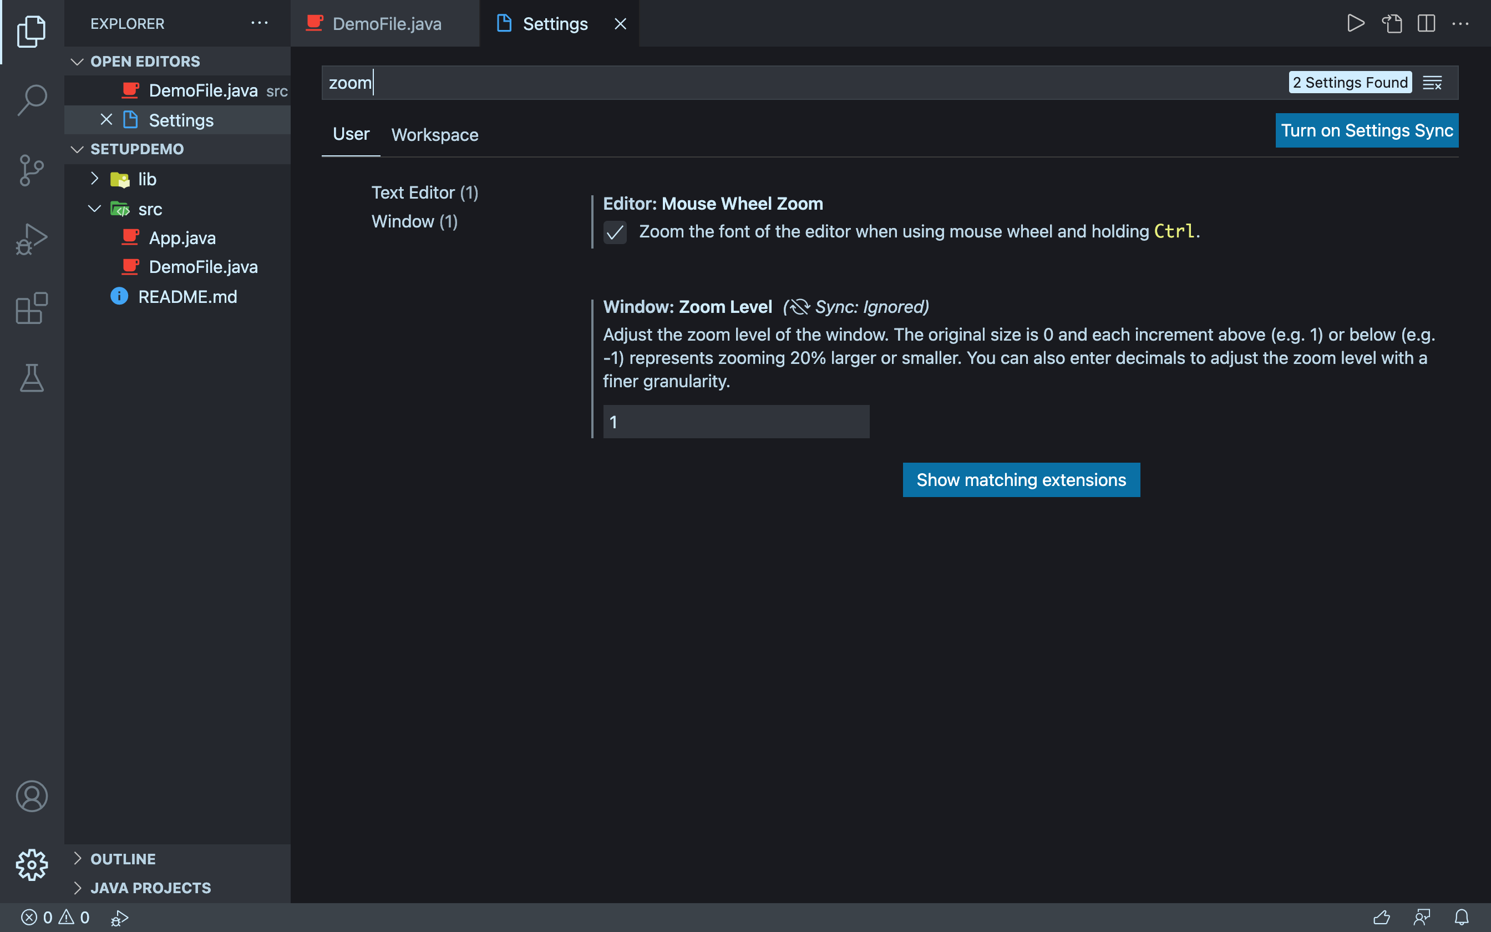Click the Split Editor icon in toolbar
The height and width of the screenshot is (932, 1491).
pyautogui.click(x=1427, y=22)
